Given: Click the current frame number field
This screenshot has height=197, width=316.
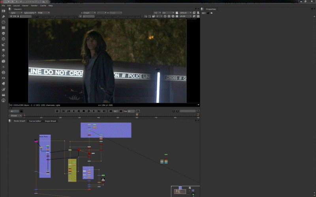Looking at the screenshot, I should (15, 111).
